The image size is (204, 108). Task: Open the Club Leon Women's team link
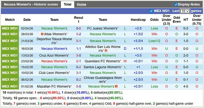tap(53, 73)
